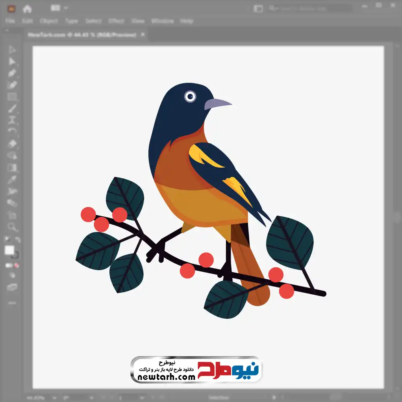
Task: Change the screen mode
Action: [12, 287]
